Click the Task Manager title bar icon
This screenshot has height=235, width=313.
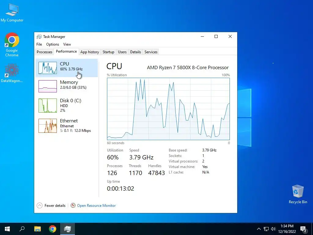coord(39,37)
